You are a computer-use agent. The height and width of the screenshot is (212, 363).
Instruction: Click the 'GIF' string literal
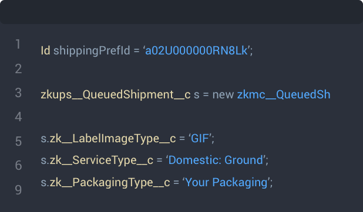pyautogui.click(x=200, y=139)
